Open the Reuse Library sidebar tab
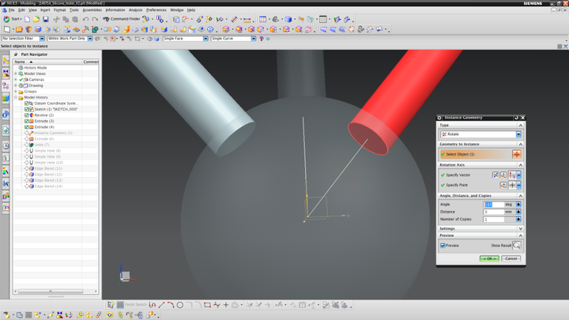 click(x=6, y=98)
